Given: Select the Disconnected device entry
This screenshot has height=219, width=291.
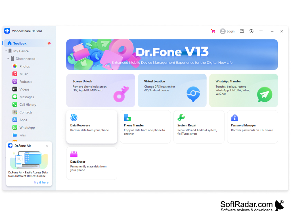Looking at the screenshot, I should click(x=26, y=59).
